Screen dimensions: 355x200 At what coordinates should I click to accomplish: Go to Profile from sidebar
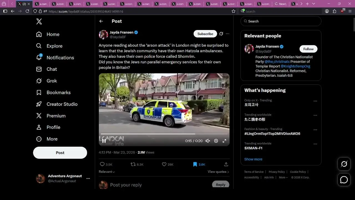tap(48, 127)
